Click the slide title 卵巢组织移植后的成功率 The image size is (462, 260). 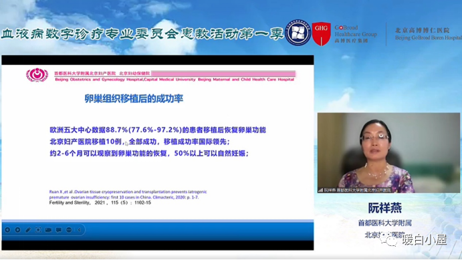point(134,99)
